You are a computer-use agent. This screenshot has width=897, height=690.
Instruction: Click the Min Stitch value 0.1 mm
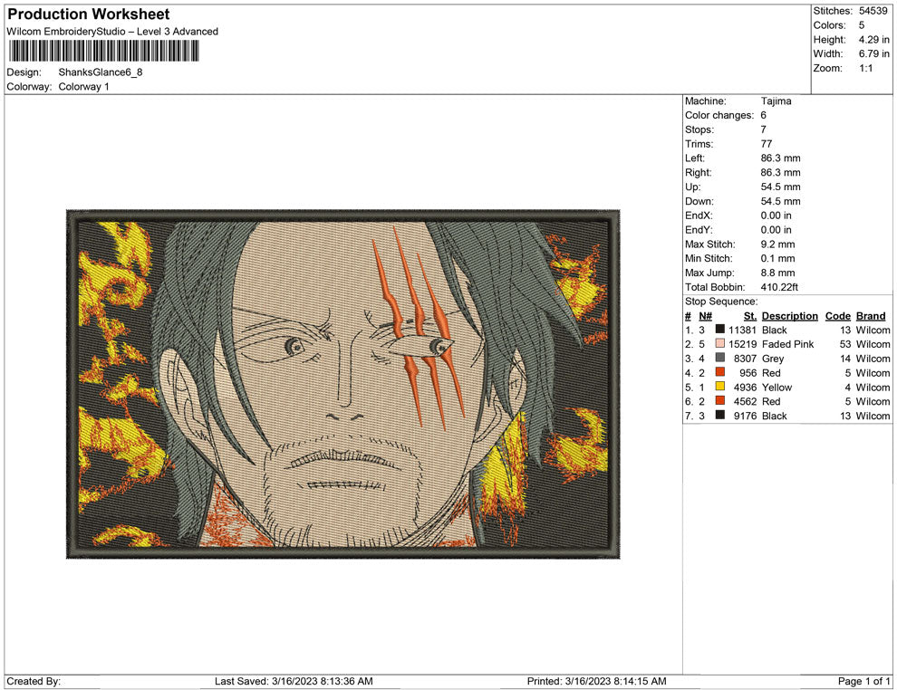pyautogui.click(x=778, y=258)
